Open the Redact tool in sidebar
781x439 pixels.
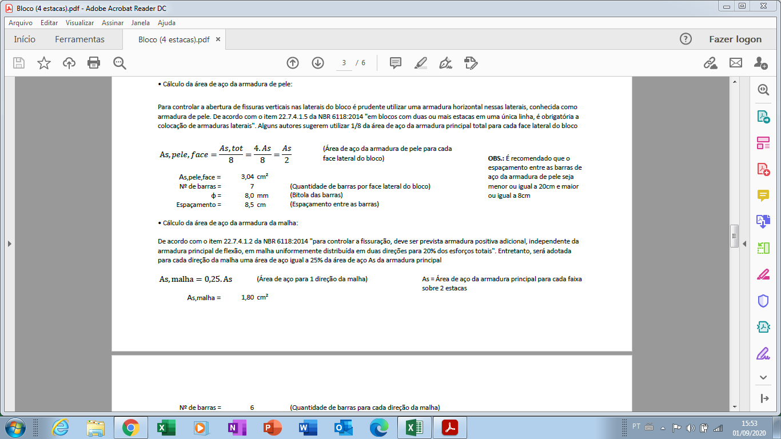pos(763,274)
